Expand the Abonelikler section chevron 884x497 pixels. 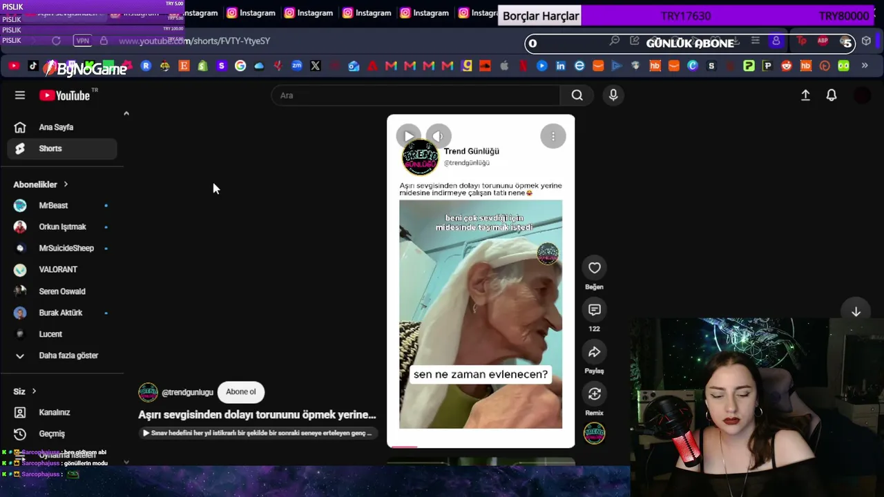click(66, 184)
